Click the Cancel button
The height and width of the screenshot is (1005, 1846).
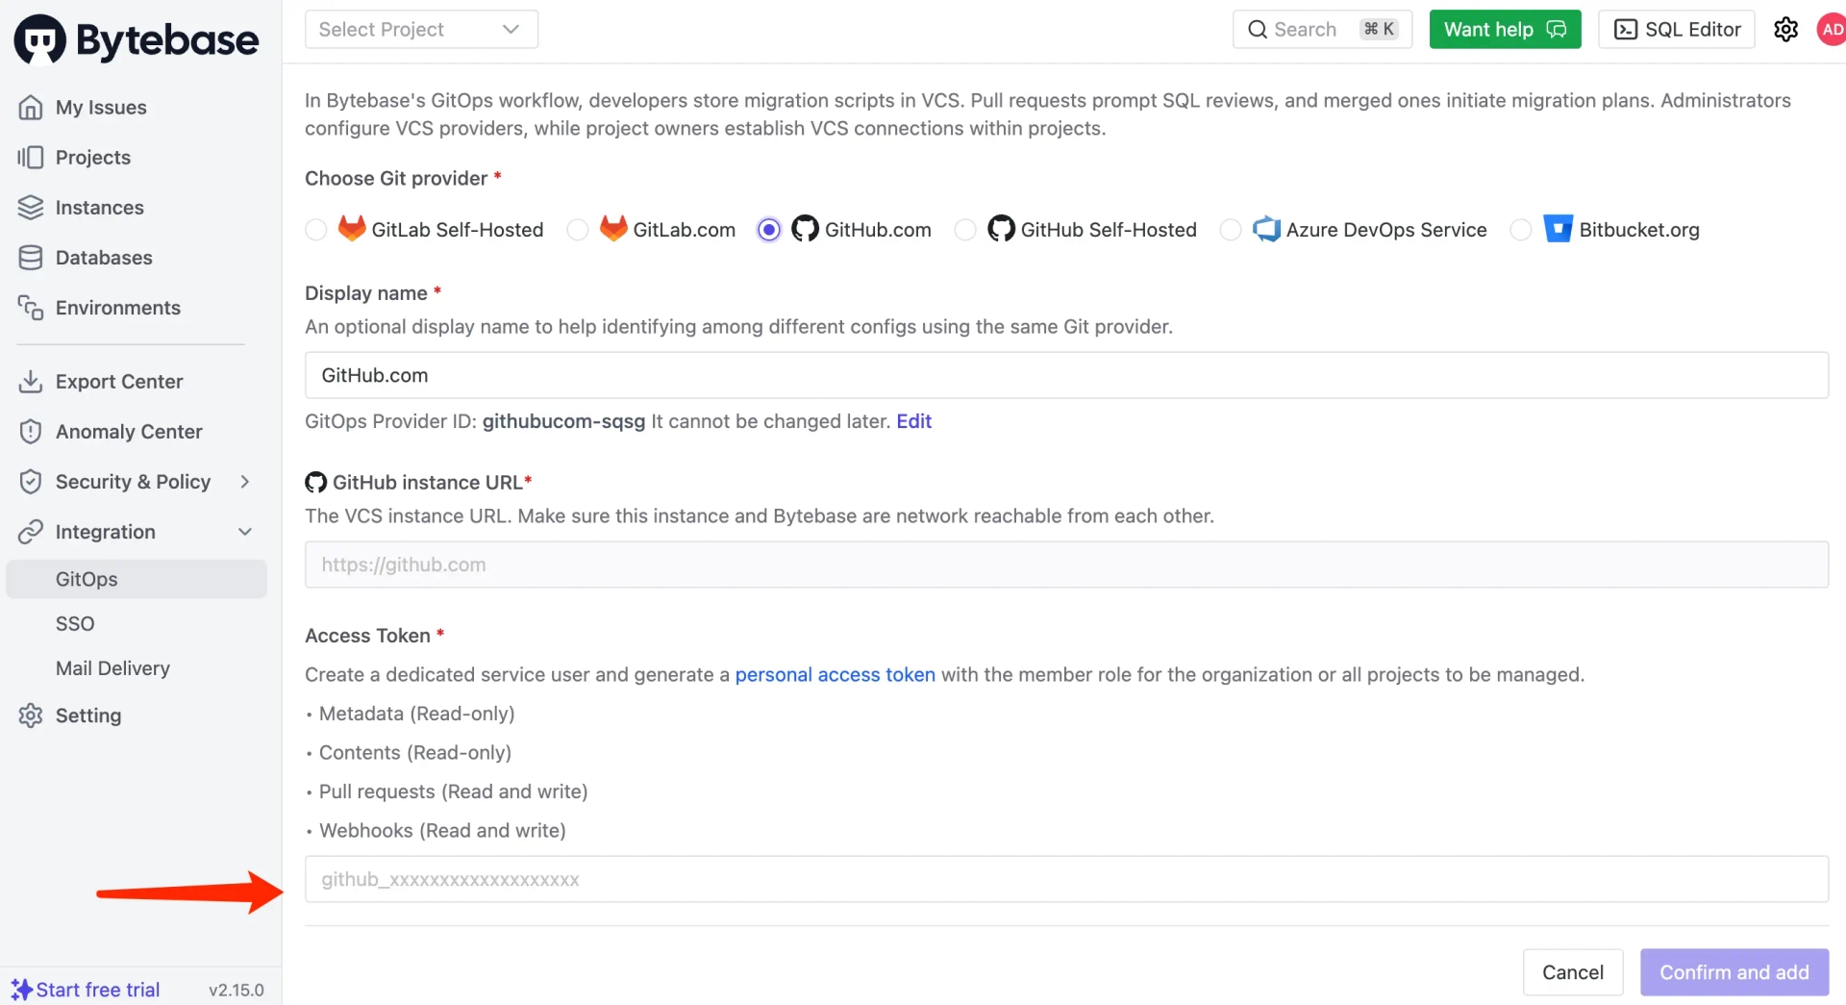(x=1573, y=972)
